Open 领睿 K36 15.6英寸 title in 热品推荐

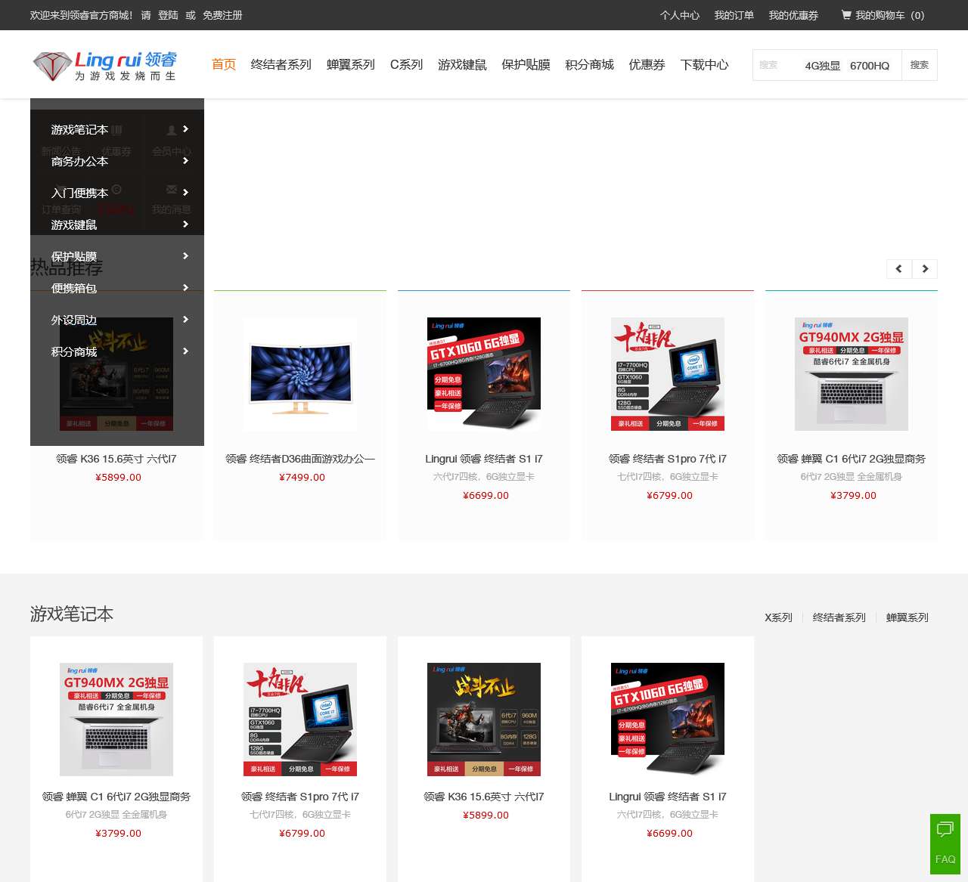click(116, 459)
